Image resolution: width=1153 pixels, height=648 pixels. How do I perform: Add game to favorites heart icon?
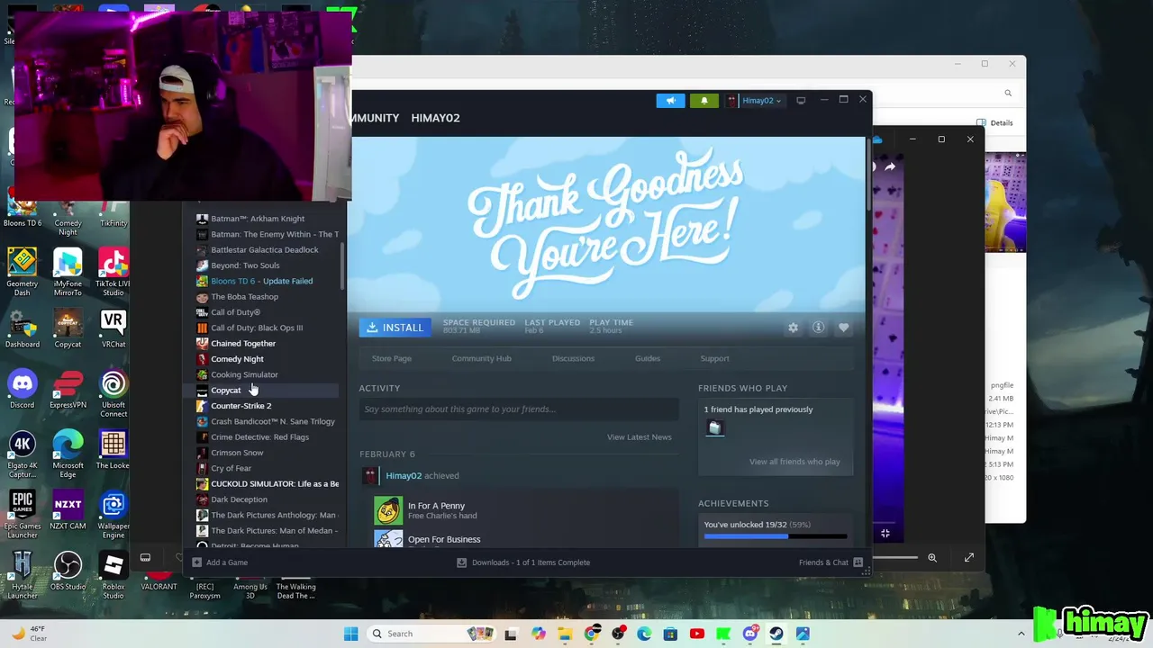[x=843, y=328]
